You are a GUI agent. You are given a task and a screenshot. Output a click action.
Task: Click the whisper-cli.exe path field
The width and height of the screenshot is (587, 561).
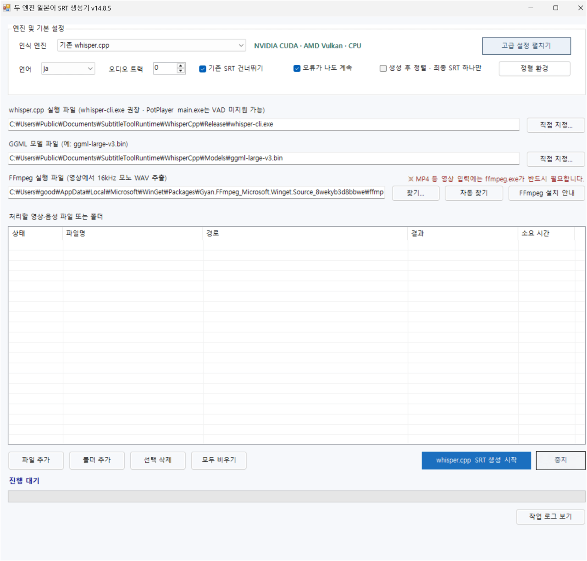tap(264, 124)
